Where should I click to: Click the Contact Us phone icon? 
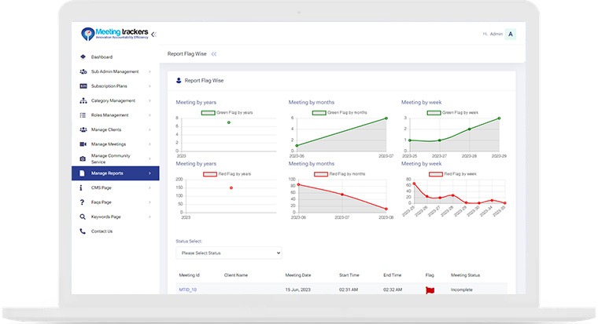tap(83, 231)
